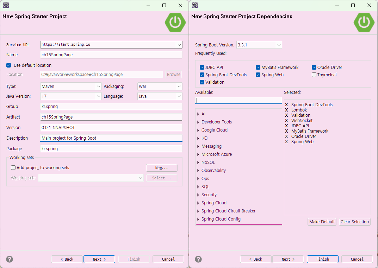This screenshot has width=378, height=268.
Task: Expand Spring Cloud Circuit Breaker category
Action: [x=198, y=211]
